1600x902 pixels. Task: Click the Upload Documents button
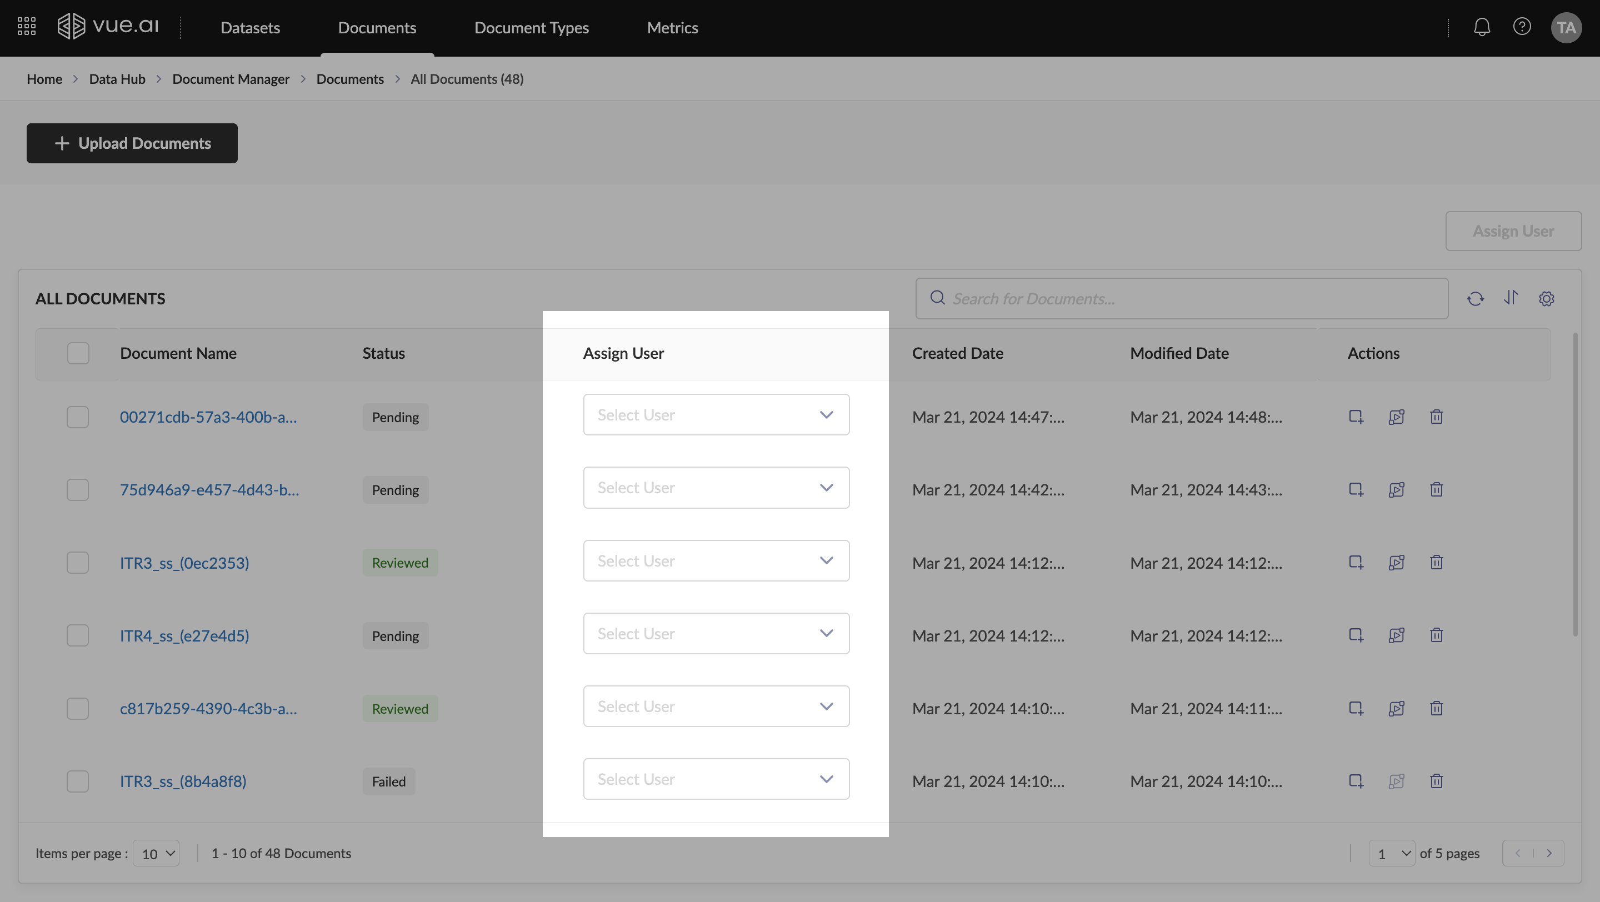coord(132,143)
